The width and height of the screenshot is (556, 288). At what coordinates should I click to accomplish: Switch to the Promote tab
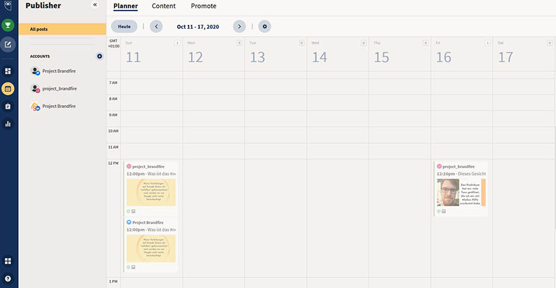coord(203,6)
